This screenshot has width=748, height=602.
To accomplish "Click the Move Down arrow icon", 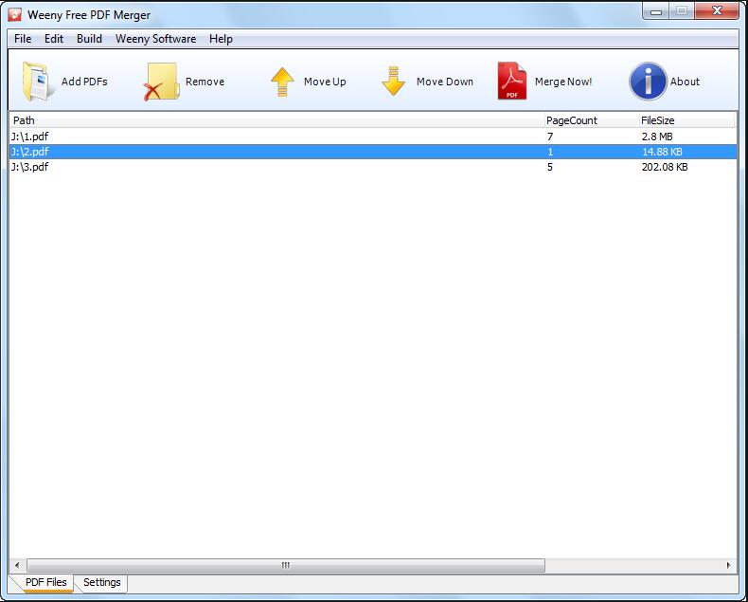I will tap(393, 82).
